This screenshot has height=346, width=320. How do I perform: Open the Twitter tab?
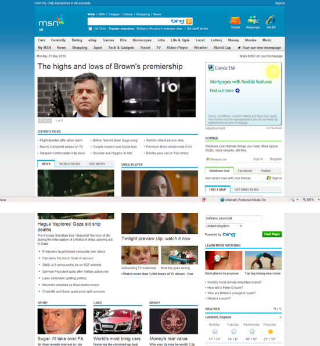(x=266, y=171)
